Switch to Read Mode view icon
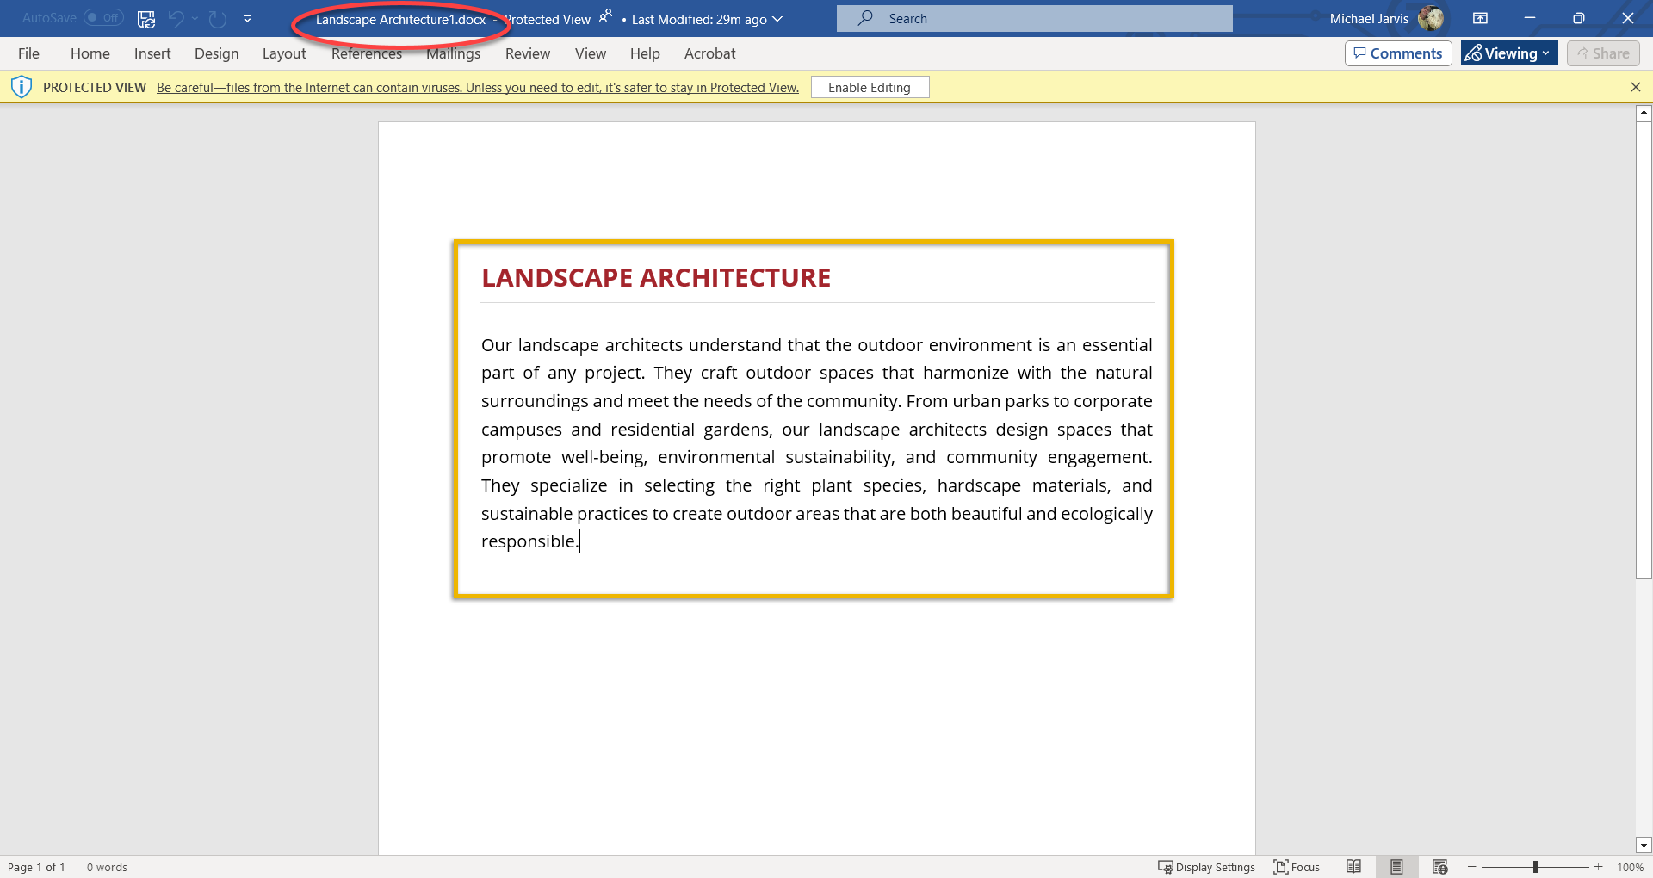The height and width of the screenshot is (878, 1653). point(1353,867)
